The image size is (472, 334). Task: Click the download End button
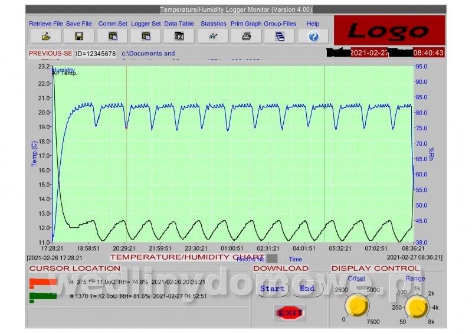[x=307, y=289]
